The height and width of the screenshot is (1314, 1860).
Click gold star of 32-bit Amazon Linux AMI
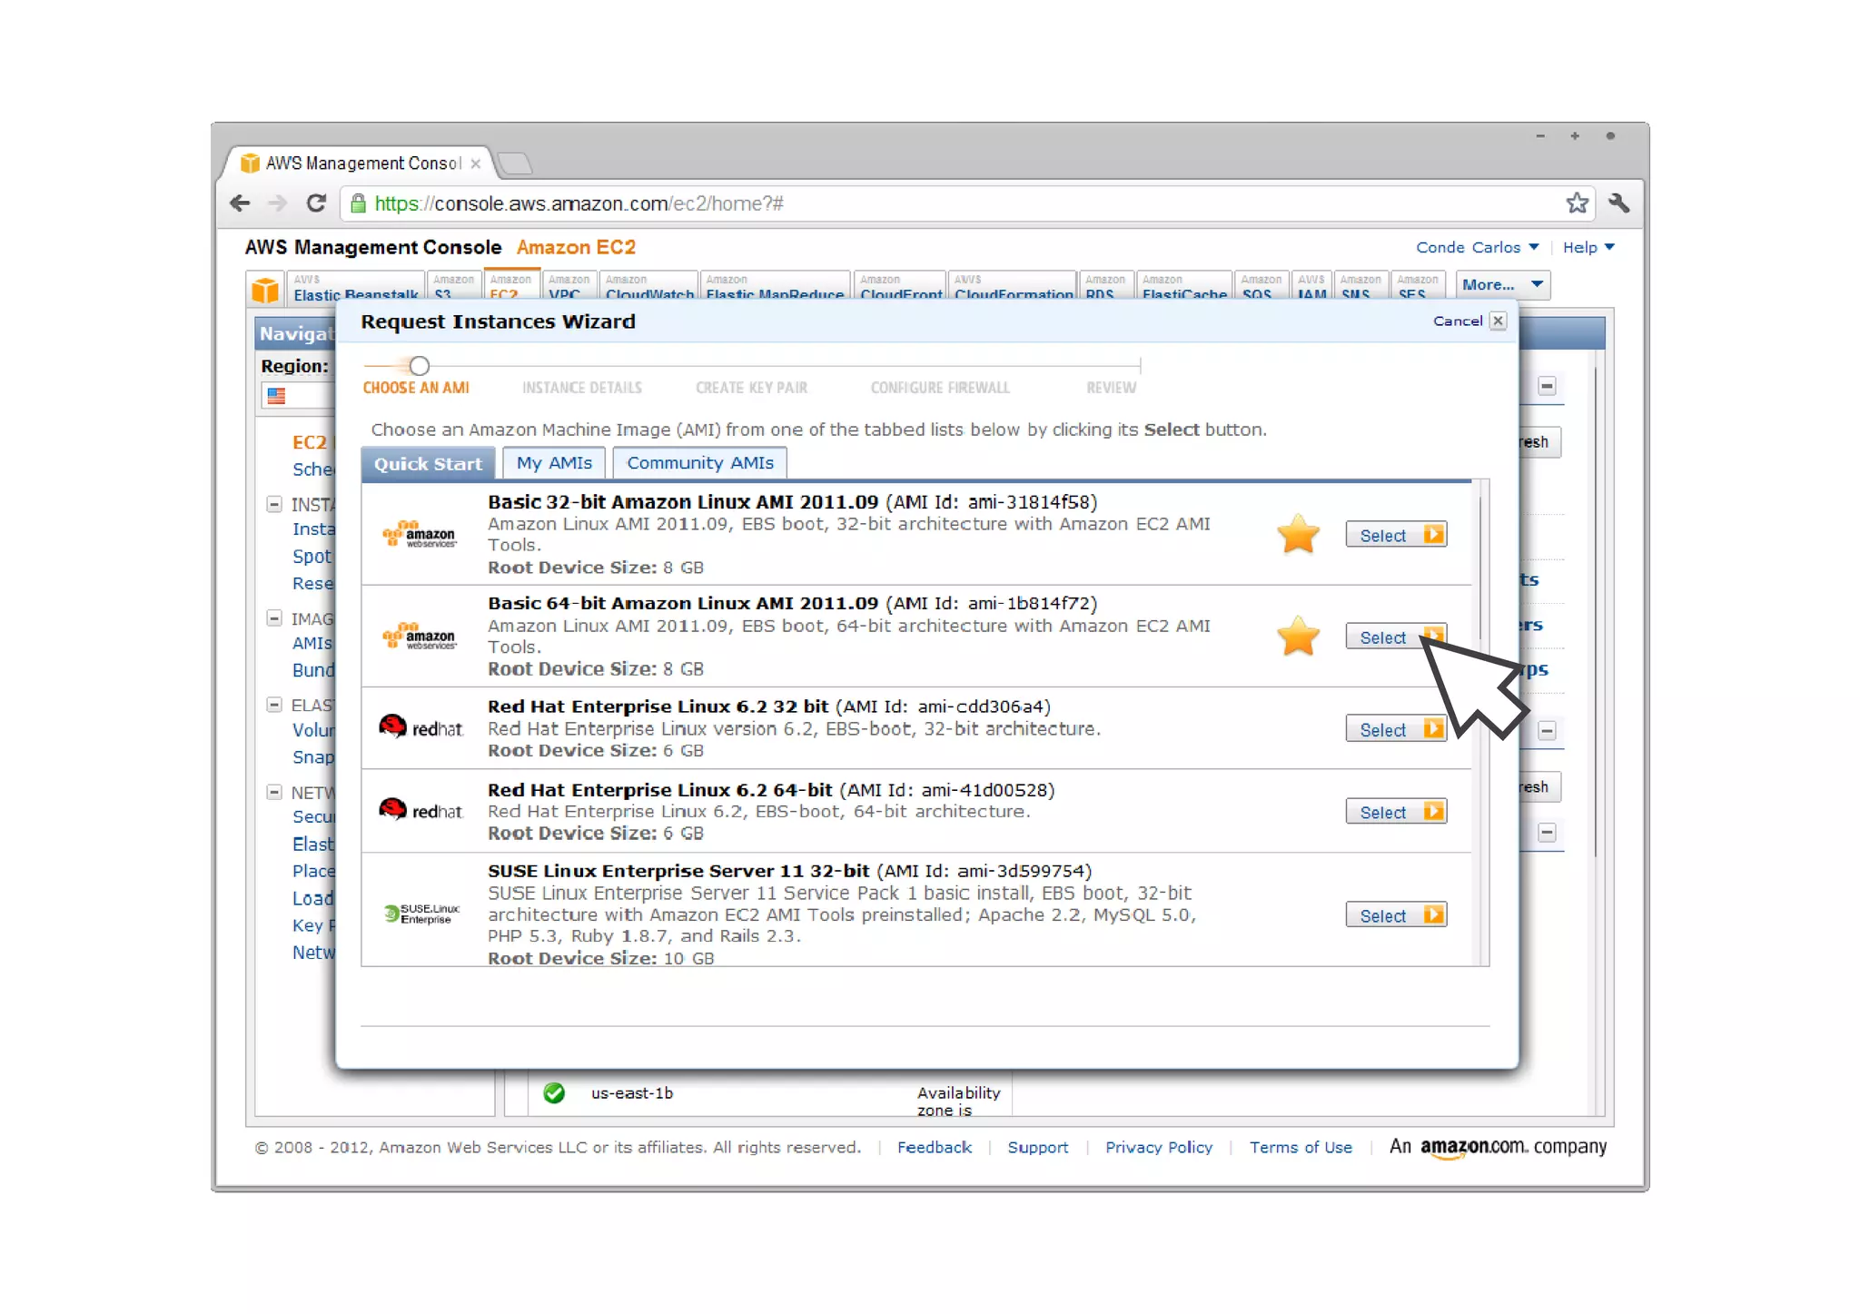pos(1298,534)
